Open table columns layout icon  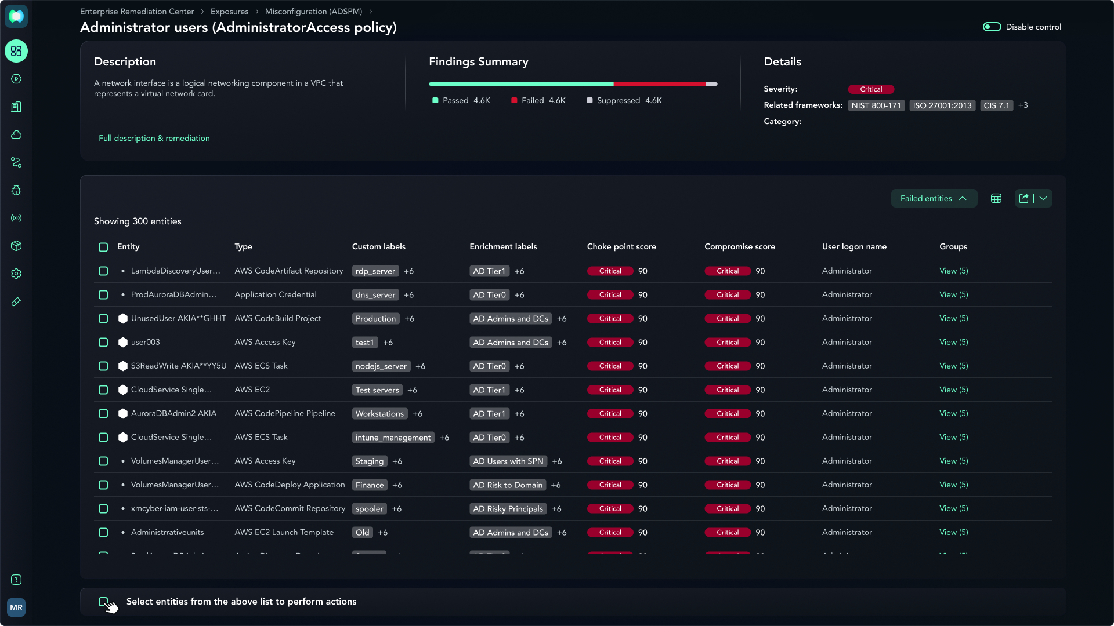point(996,198)
